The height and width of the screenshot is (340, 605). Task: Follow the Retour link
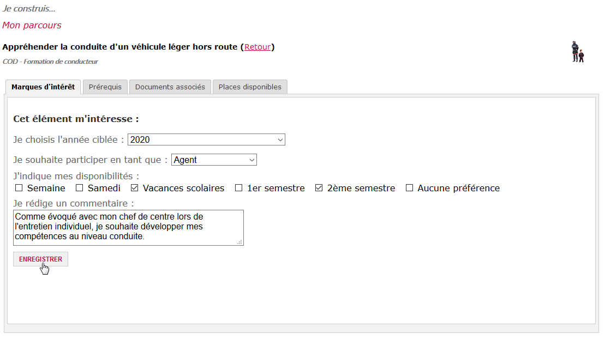[x=257, y=47]
